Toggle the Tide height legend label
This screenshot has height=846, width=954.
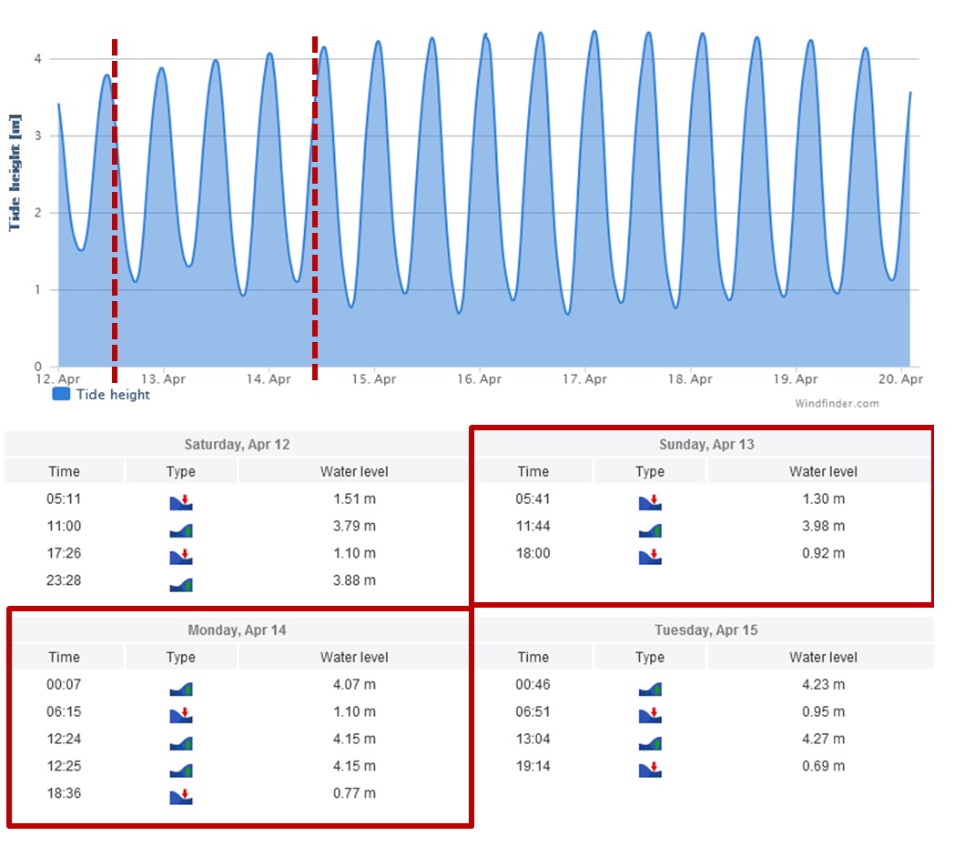113,395
